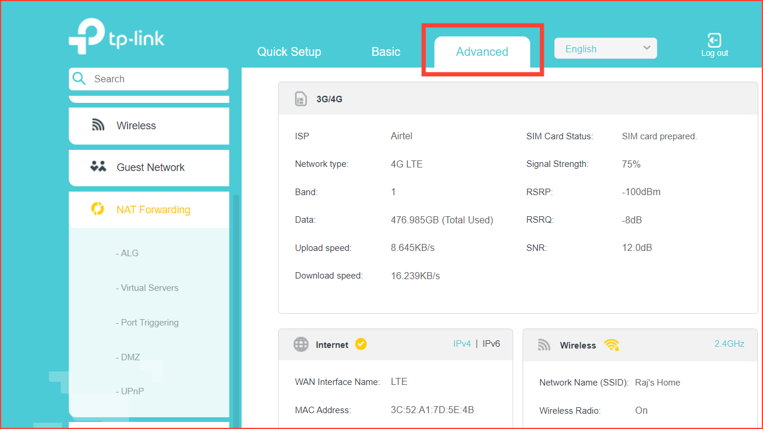763x429 pixels.
Task: Click the Internet connected status check icon
Action: coord(361,344)
